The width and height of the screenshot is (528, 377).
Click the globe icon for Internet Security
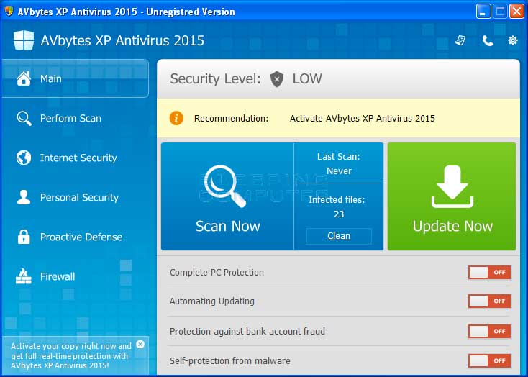pos(24,158)
